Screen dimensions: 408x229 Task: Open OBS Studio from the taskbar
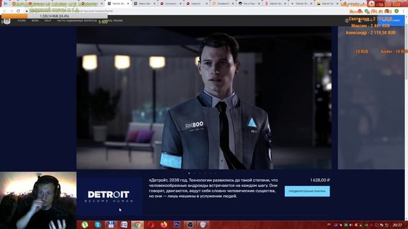pos(190,225)
